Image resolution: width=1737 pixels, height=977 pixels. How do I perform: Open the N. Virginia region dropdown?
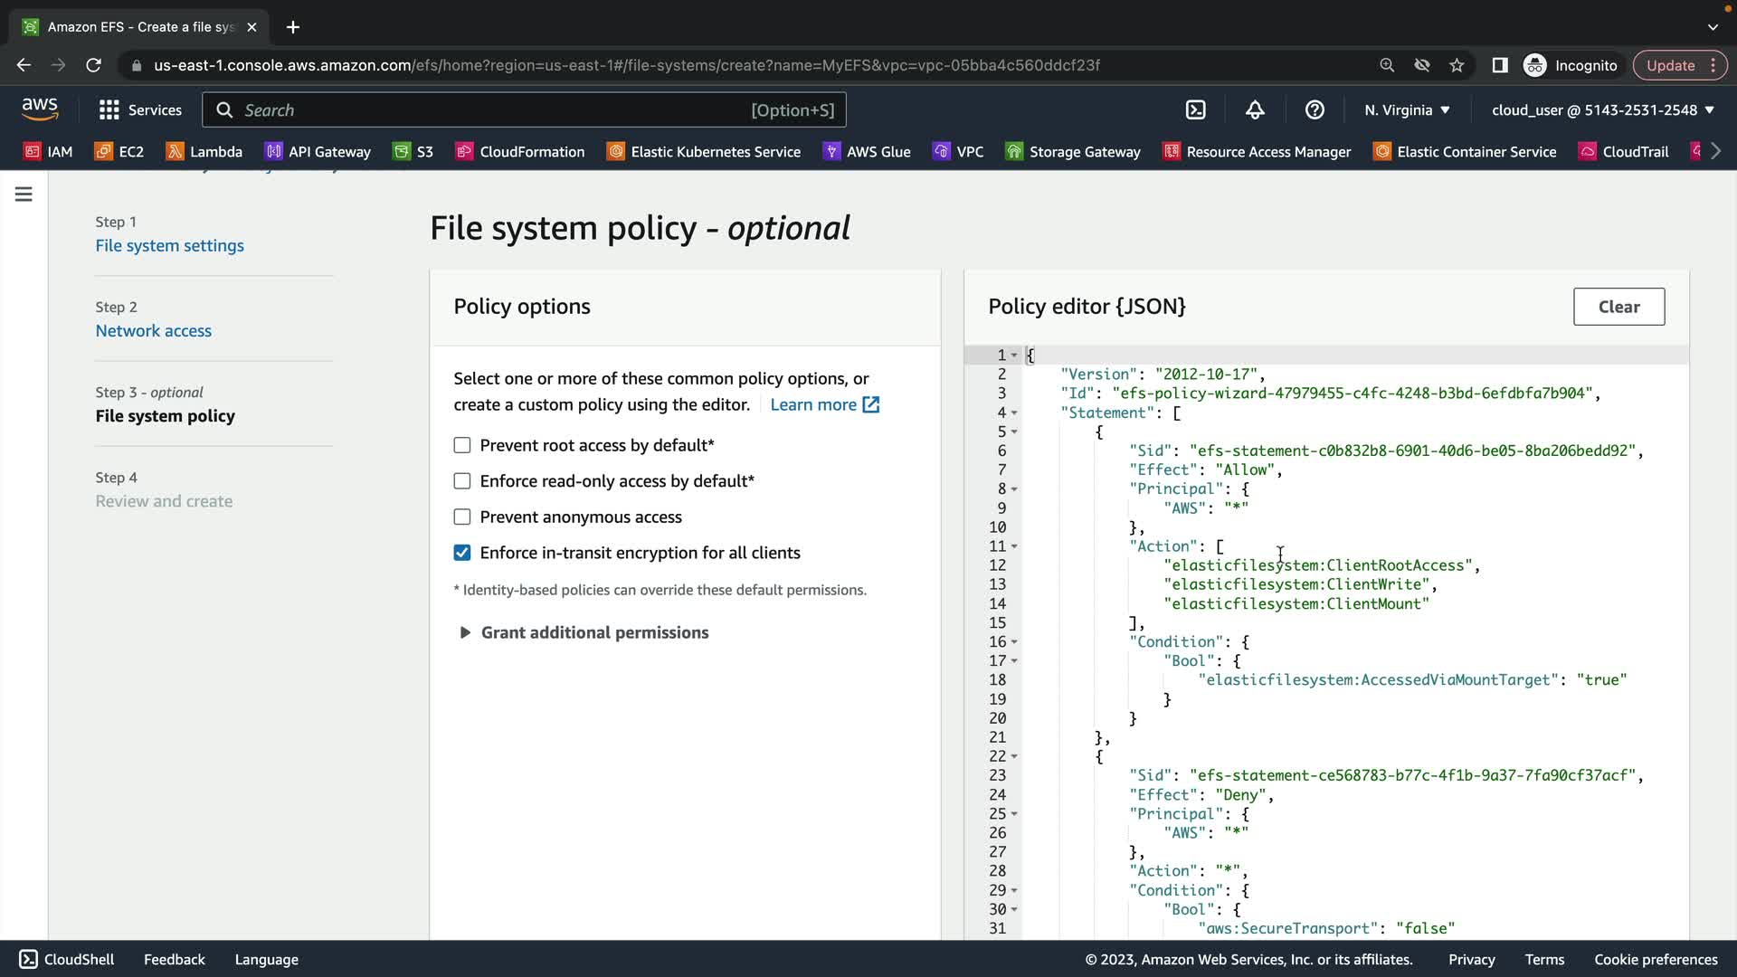1407,109
